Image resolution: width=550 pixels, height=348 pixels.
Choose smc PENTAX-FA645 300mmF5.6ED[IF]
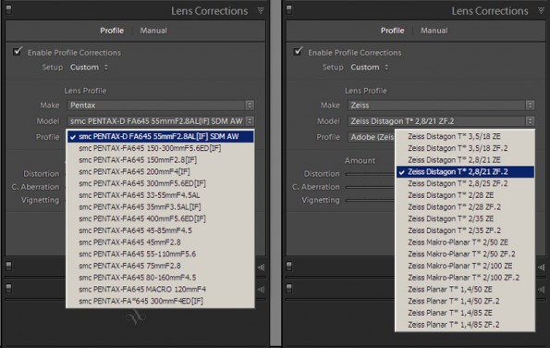pyautogui.click(x=160, y=183)
